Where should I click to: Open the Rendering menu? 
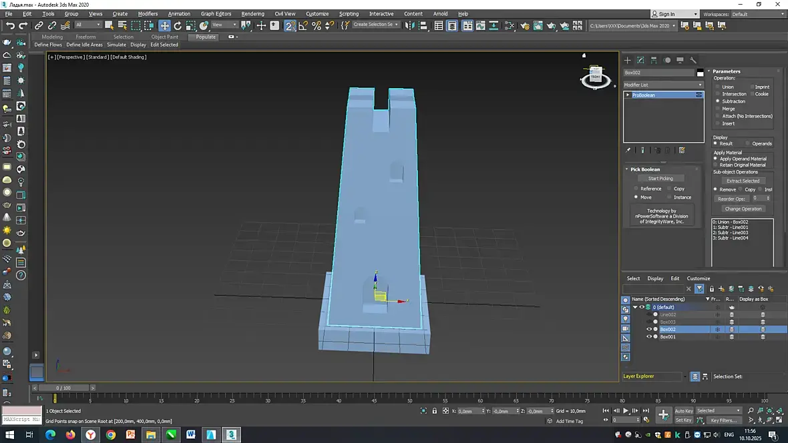(x=252, y=13)
